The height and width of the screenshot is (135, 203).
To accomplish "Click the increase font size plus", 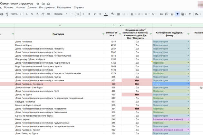I will (x=83, y=14).
